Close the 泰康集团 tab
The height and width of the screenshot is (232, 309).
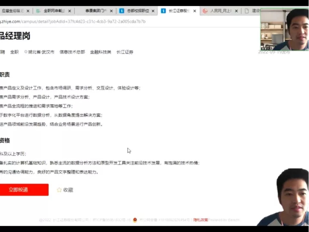click(x=111, y=11)
